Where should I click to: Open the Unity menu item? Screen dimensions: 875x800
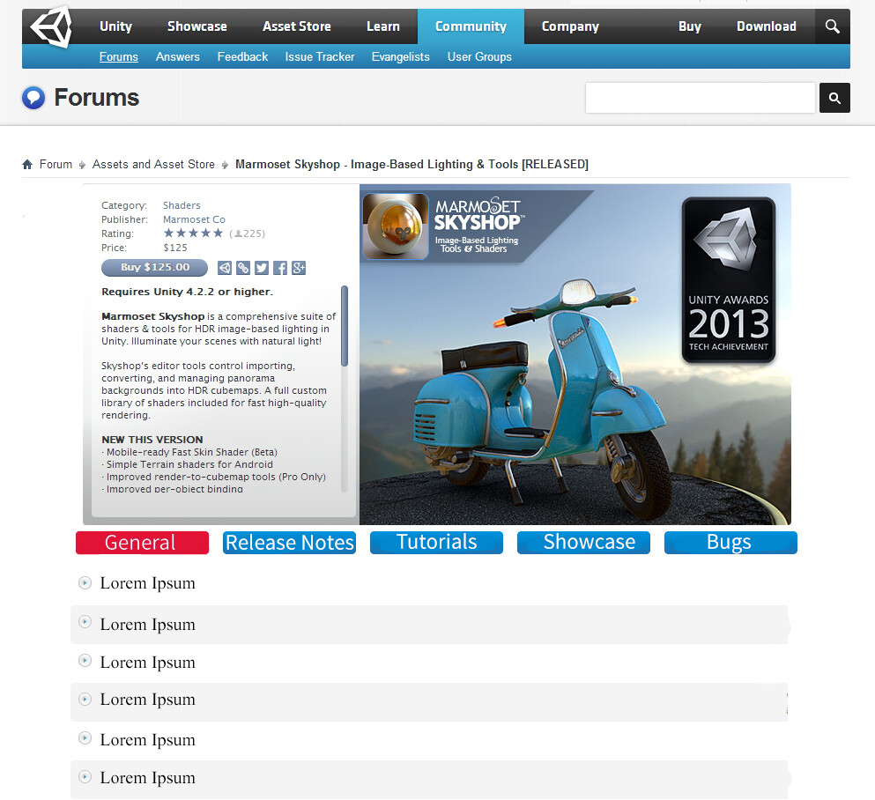pos(115,26)
